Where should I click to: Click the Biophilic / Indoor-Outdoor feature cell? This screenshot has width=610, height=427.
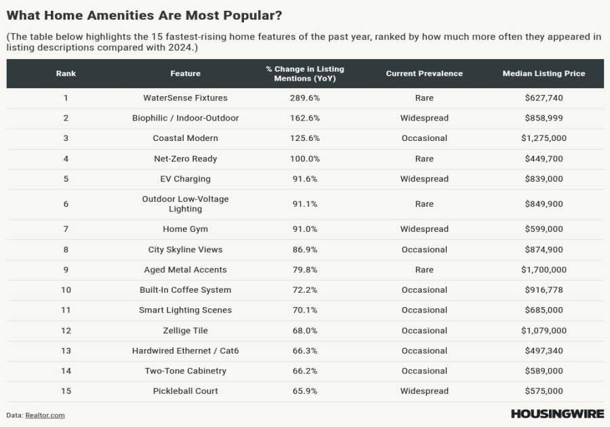pyautogui.click(x=185, y=118)
